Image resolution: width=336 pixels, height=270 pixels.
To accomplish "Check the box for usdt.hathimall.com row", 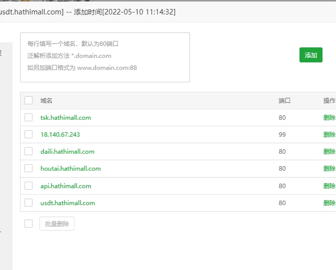I will coord(28,203).
